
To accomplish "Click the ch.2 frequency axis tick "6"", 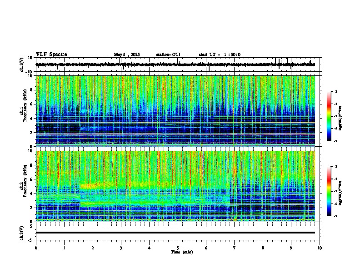I will tap(32, 179).
